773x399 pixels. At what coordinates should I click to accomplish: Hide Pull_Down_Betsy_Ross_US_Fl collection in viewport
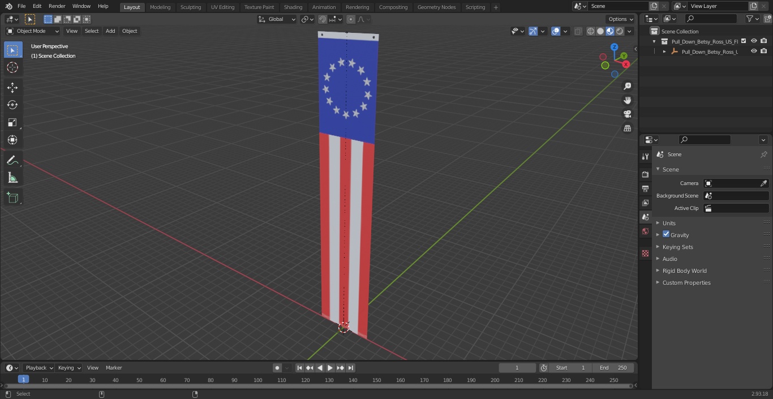754,41
